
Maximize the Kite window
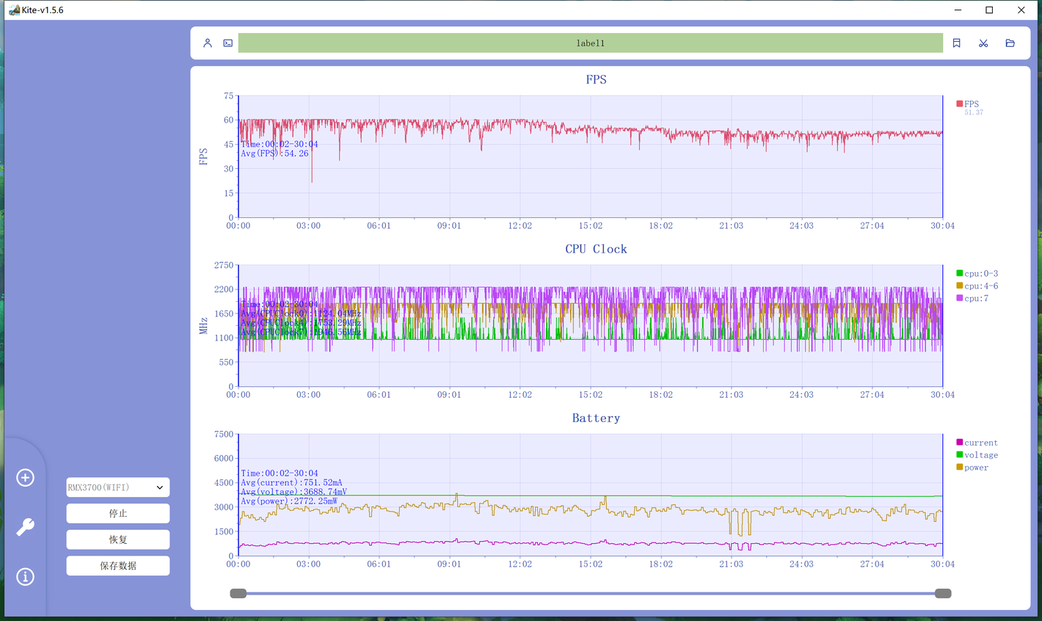tap(989, 10)
